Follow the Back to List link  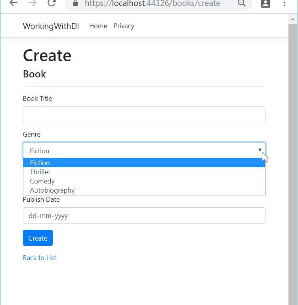[40, 258]
